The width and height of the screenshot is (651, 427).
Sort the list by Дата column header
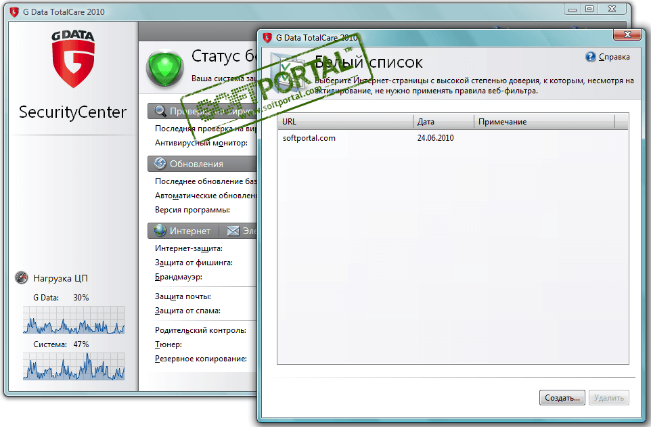point(444,122)
